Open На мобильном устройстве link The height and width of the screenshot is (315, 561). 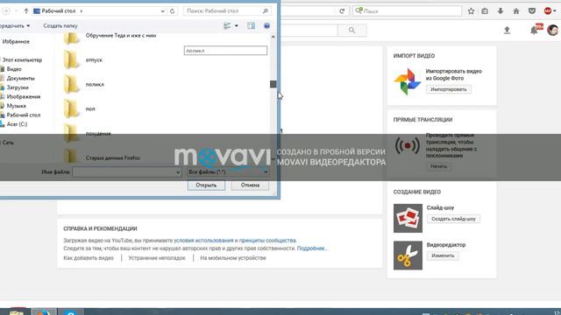(233, 258)
